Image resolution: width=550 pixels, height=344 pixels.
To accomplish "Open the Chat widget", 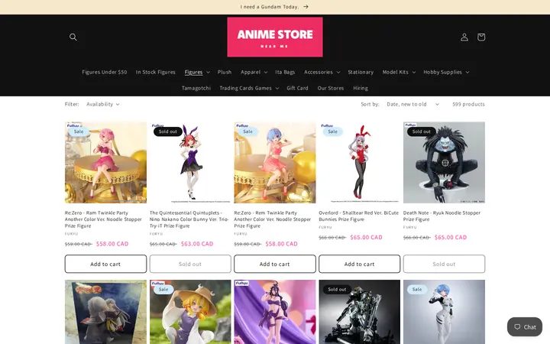I will point(524,327).
